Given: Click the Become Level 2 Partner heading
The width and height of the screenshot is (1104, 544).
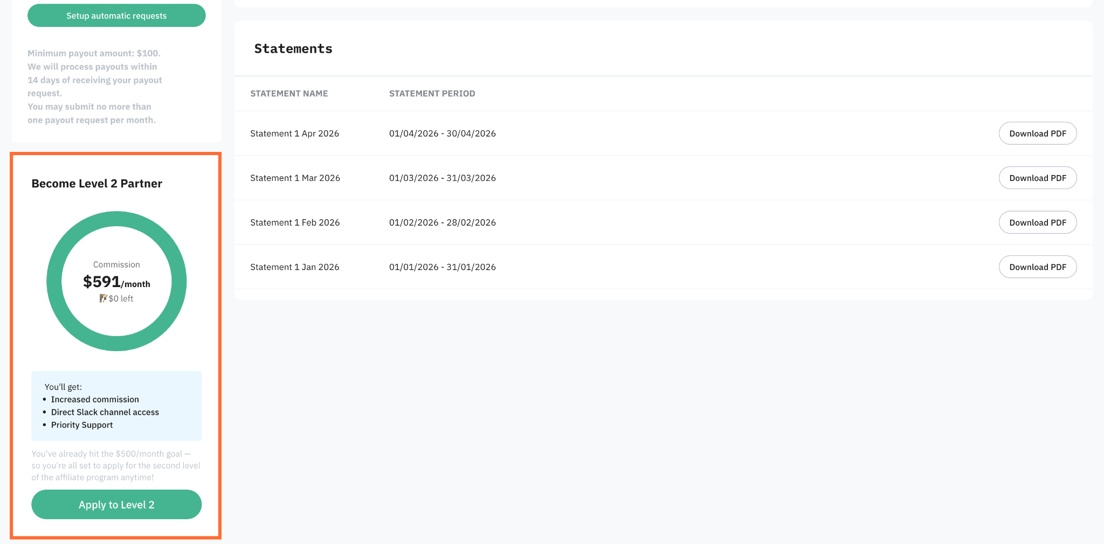Looking at the screenshot, I should point(97,184).
